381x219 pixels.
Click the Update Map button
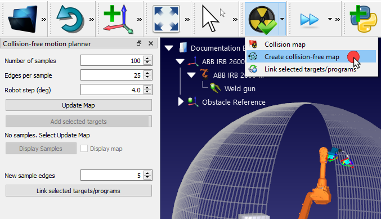(79, 105)
